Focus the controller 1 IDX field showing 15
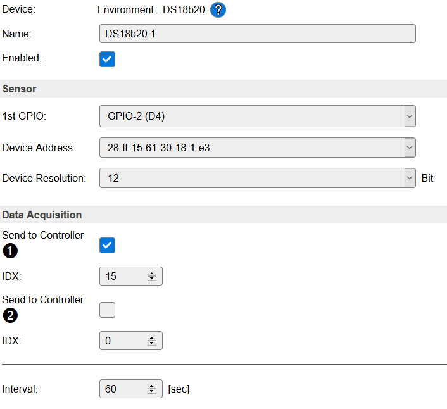Screen dimensions: 447x409 (123, 277)
